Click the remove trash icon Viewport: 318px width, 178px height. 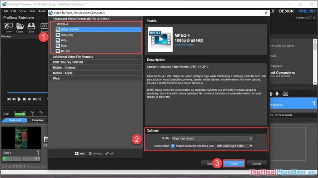[90, 153]
